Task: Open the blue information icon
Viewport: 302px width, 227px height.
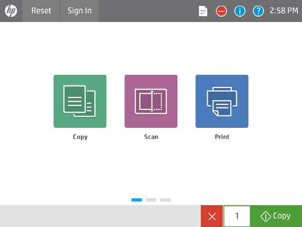Action: point(240,11)
